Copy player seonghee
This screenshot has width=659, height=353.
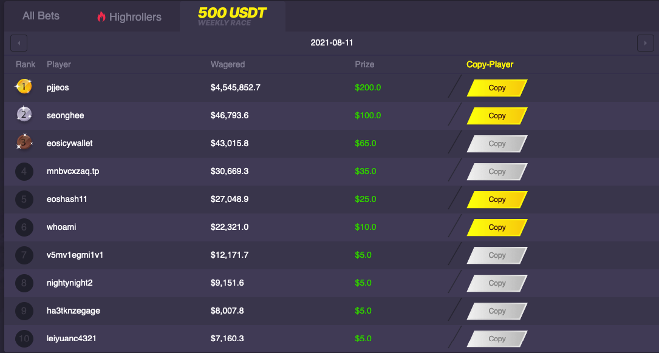click(497, 116)
